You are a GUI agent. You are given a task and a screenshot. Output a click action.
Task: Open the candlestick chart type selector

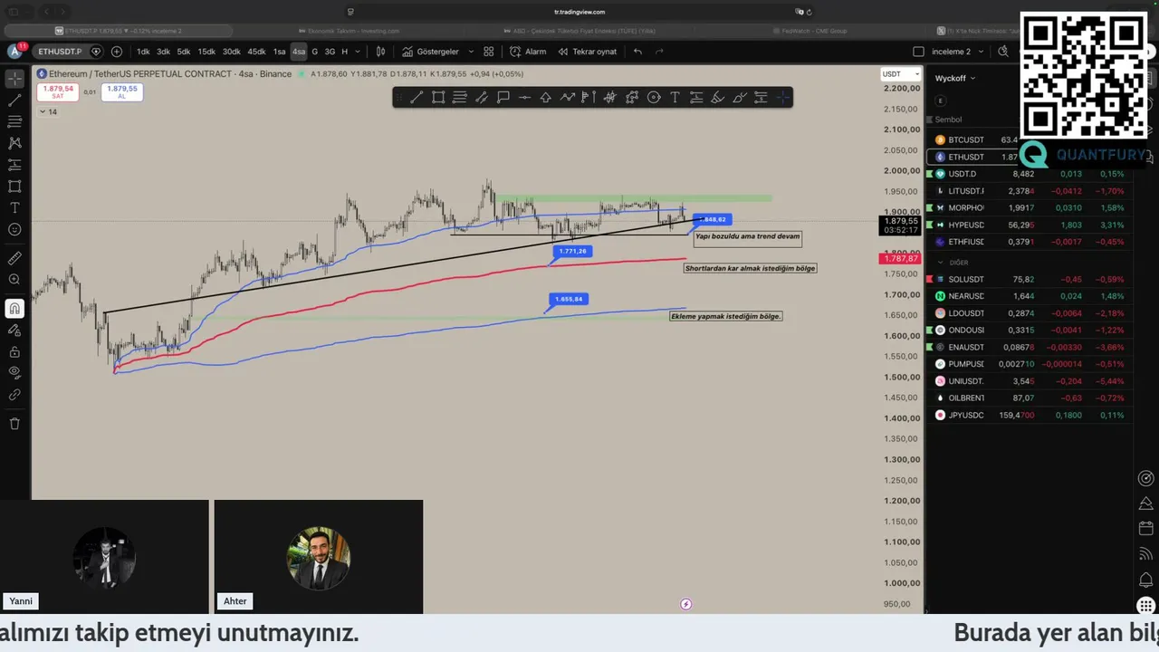pos(381,52)
